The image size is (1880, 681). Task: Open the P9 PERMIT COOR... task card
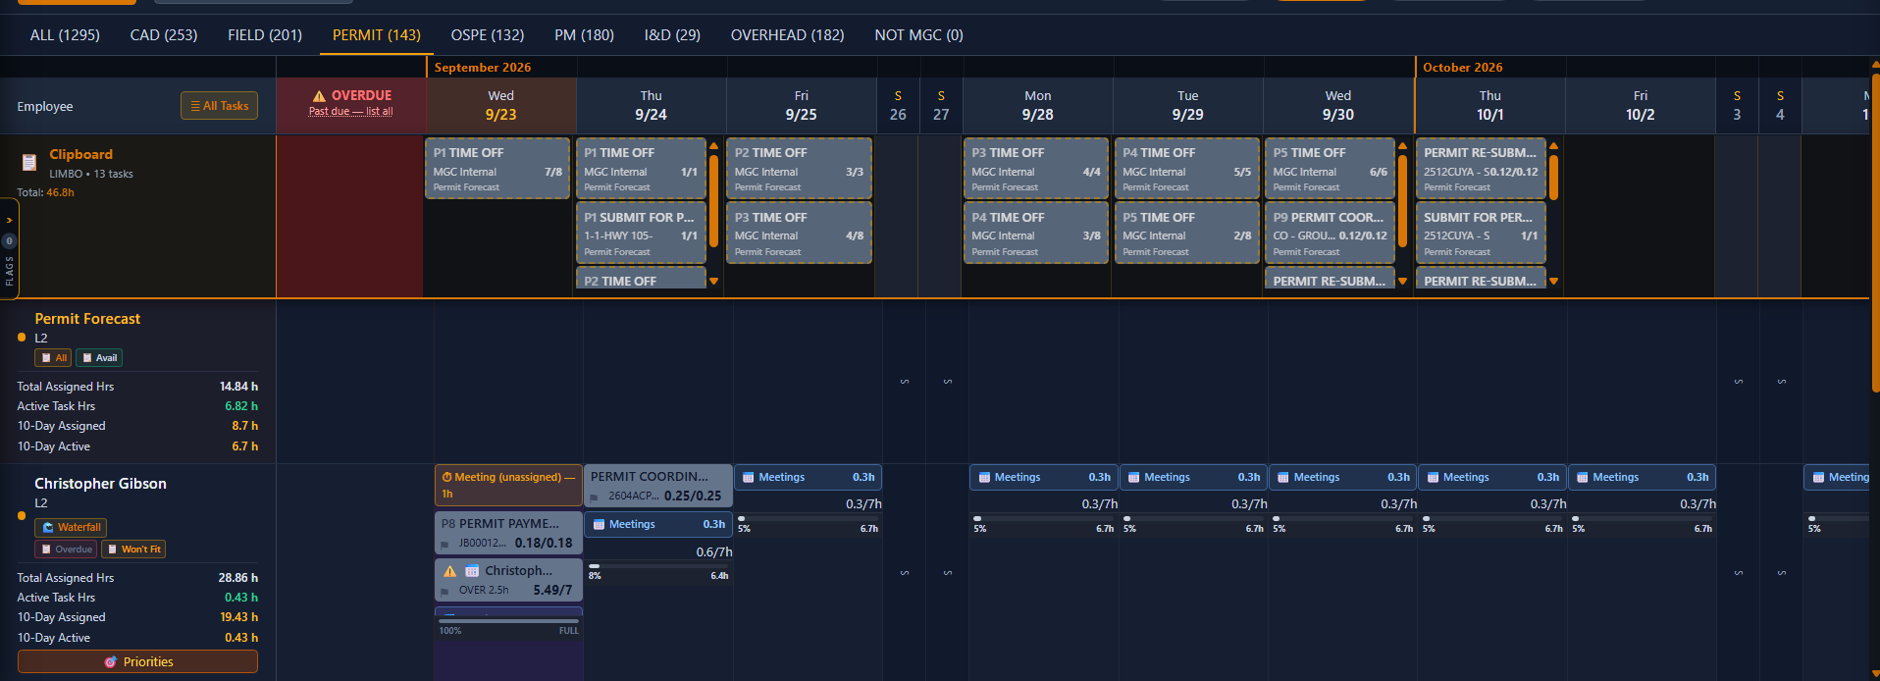pyautogui.click(x=1330, y=234)
